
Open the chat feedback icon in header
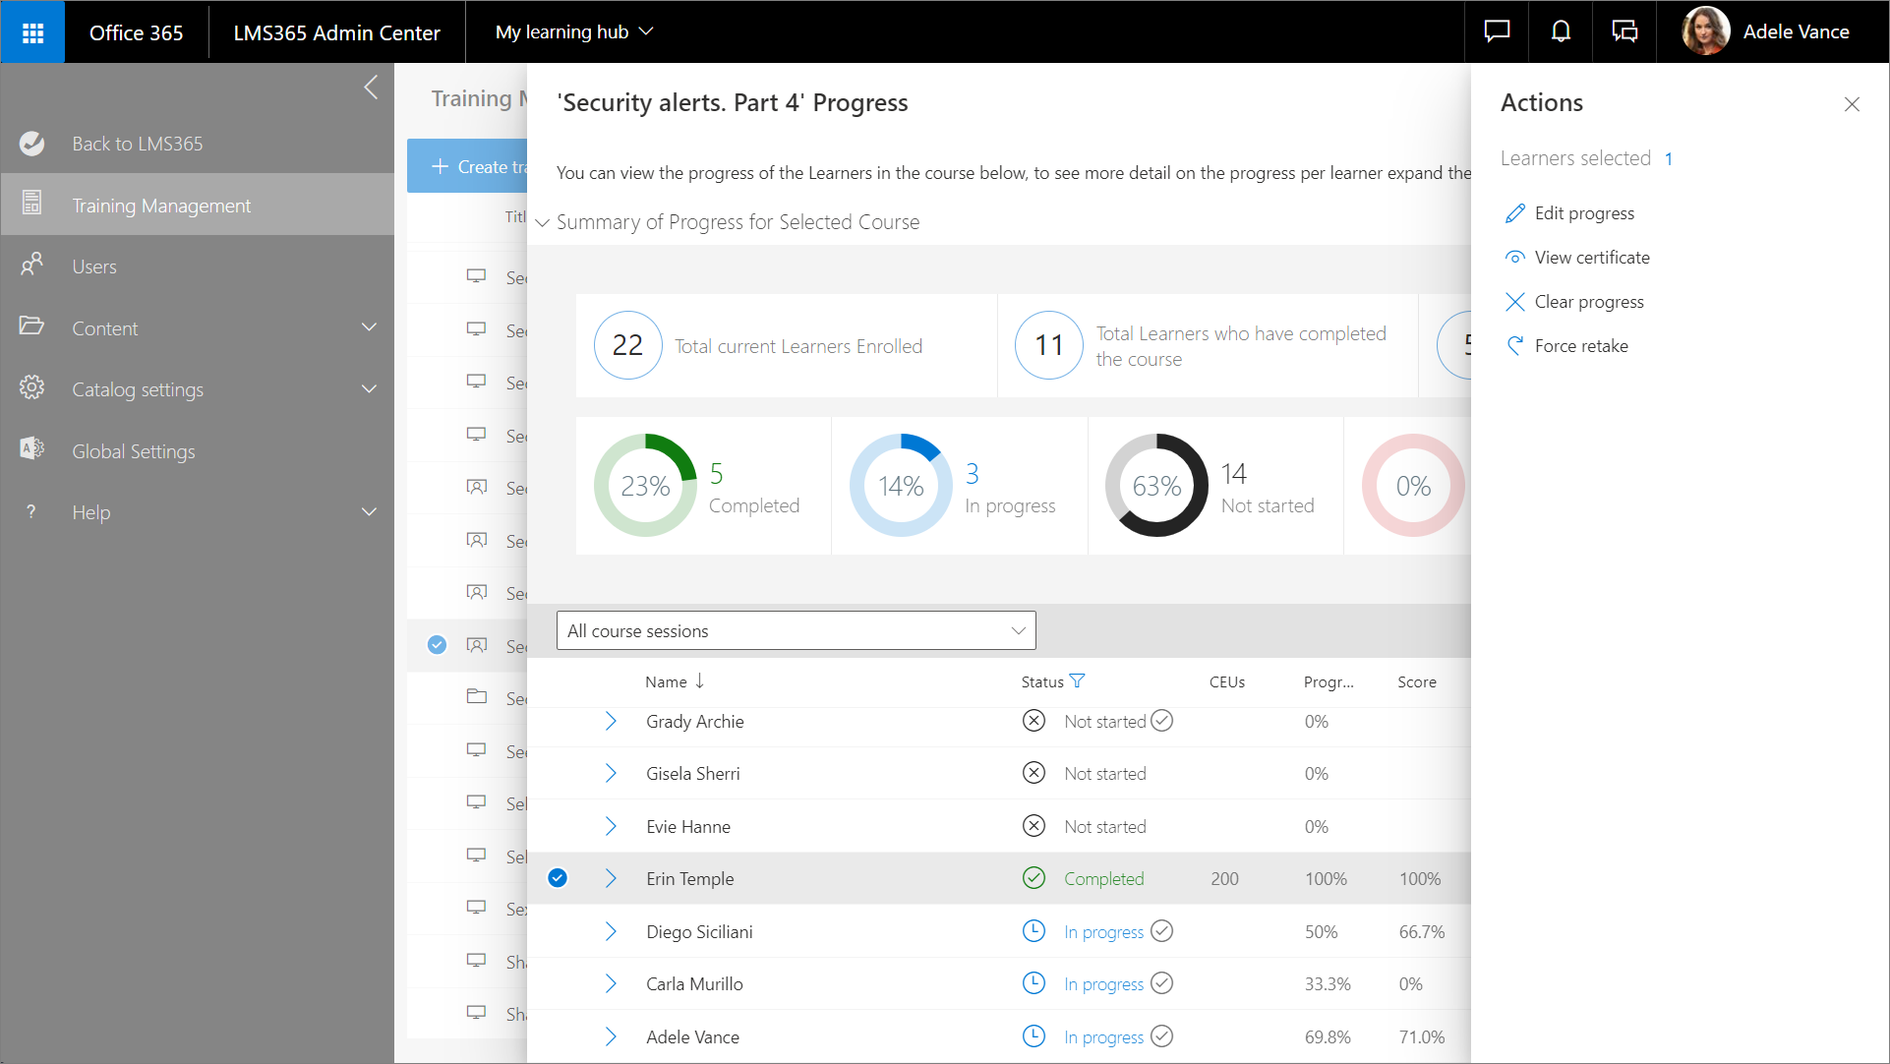point(1497,31)
